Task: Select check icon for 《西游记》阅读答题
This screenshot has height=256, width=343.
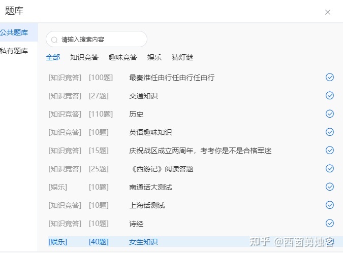Action: point(330,168)
